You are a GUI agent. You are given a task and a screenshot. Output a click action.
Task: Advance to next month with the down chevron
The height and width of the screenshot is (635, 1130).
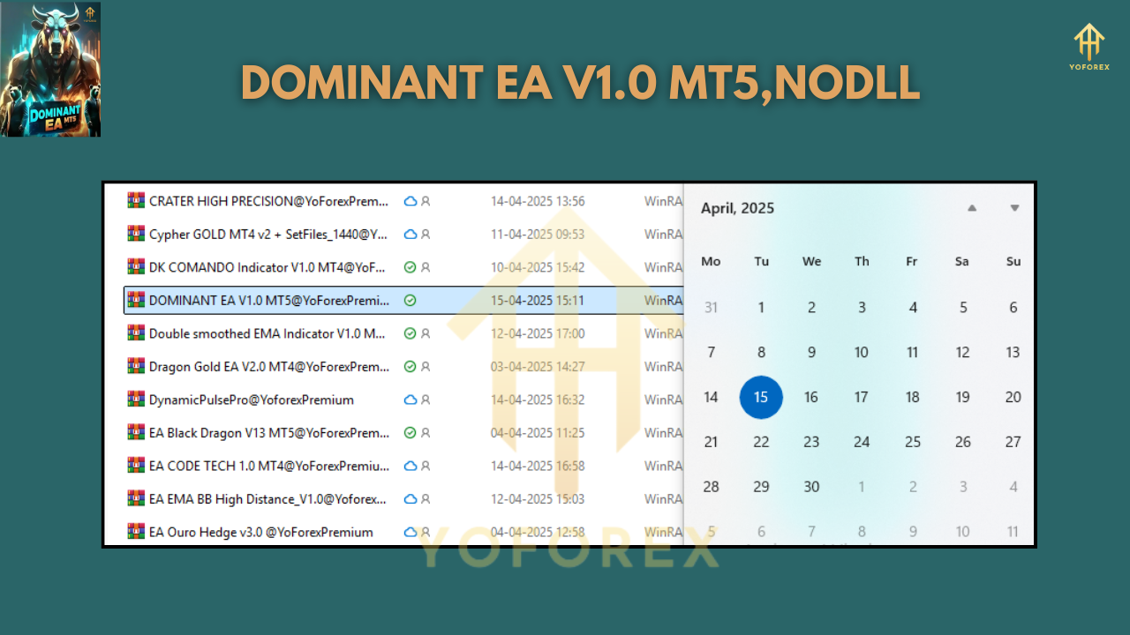coord(1013,208)
